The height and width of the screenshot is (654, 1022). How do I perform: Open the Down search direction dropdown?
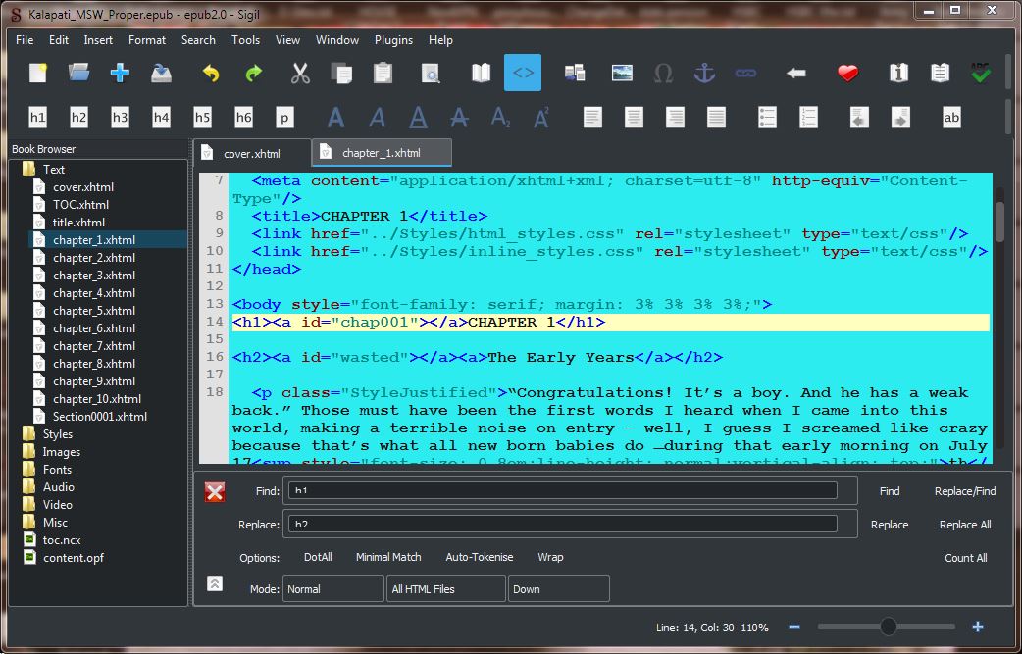pyautogui.click(x=558, y=589)
